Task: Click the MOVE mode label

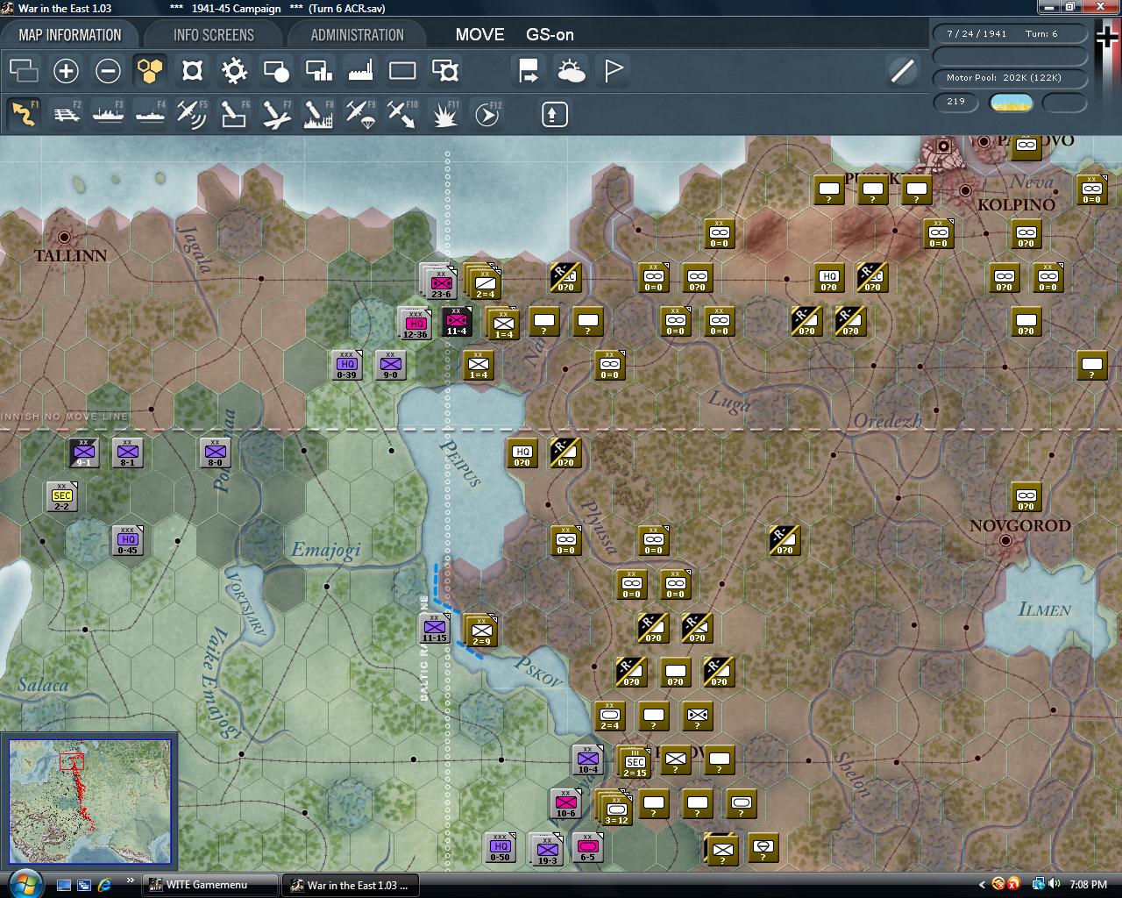Action: (479, 35)
